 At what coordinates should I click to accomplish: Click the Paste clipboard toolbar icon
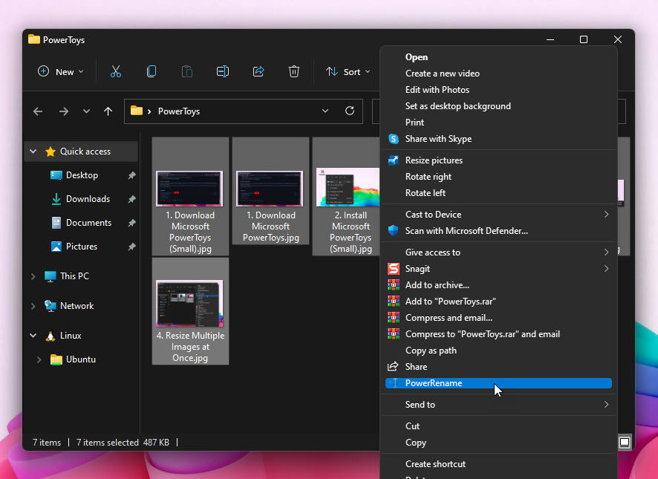[x=187, y=72]
